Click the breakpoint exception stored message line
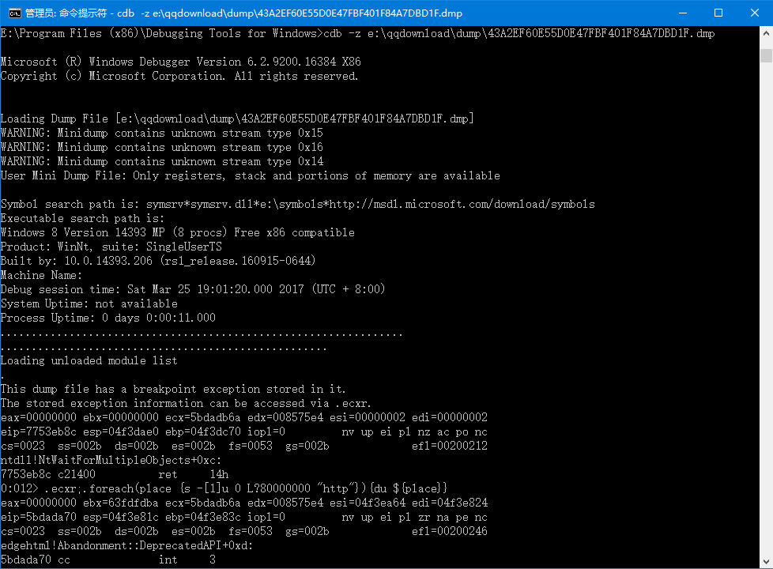This screenshot has height=569, width=773. (173, 389)
